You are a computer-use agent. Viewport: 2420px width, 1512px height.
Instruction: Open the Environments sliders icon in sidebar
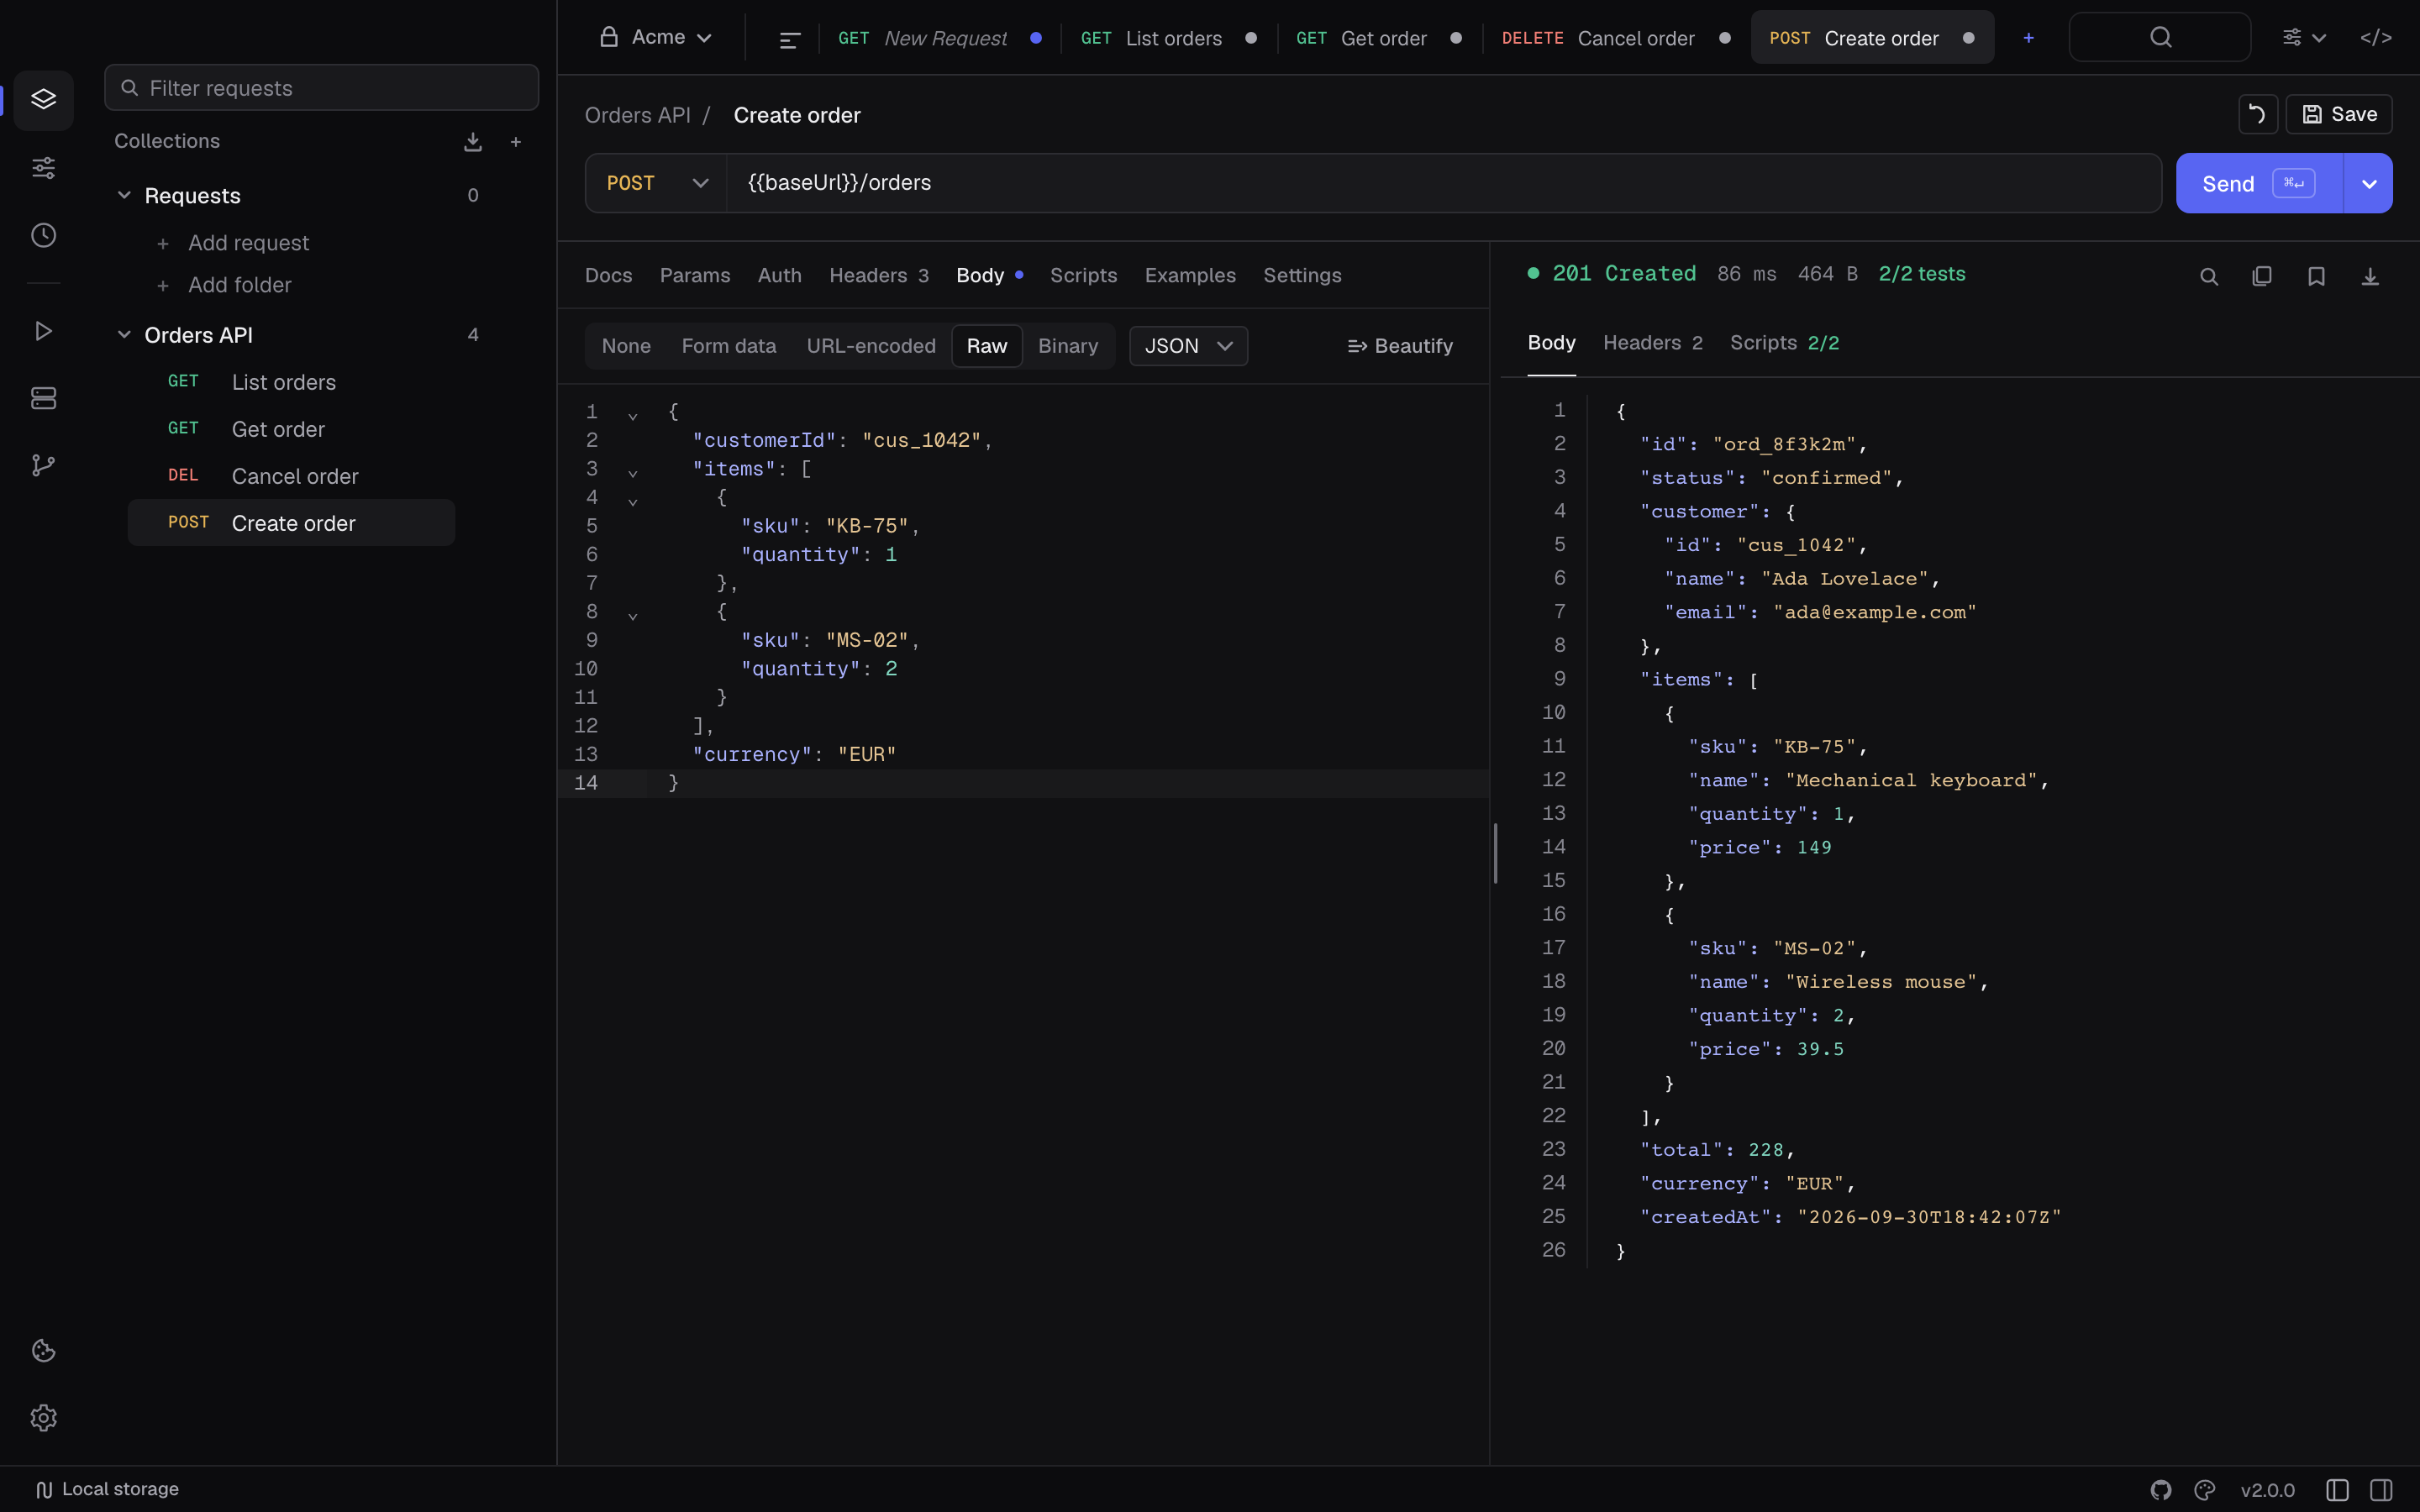[43, 167]
